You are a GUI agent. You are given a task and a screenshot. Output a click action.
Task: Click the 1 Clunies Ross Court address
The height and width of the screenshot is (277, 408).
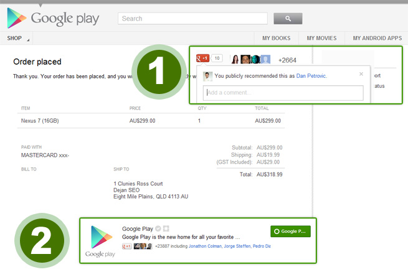[x=138, y=184]
